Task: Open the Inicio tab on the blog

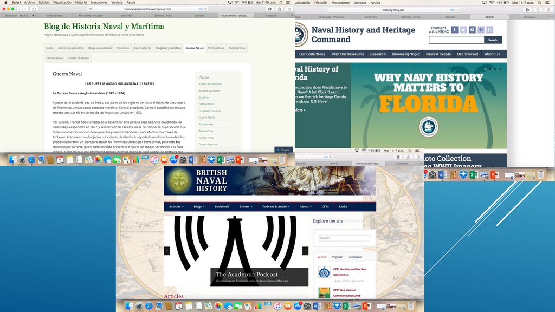Action: pos(50,48)
